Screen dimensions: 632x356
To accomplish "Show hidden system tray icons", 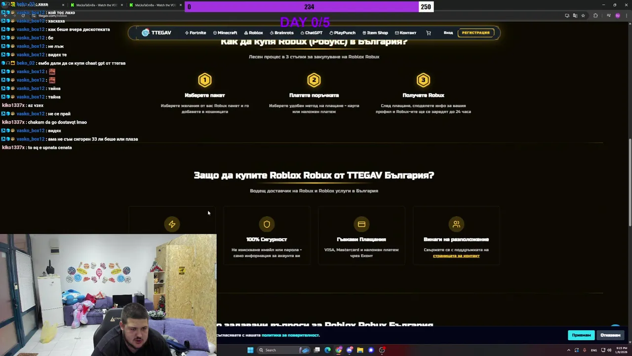I will click(x=568, y=350).
